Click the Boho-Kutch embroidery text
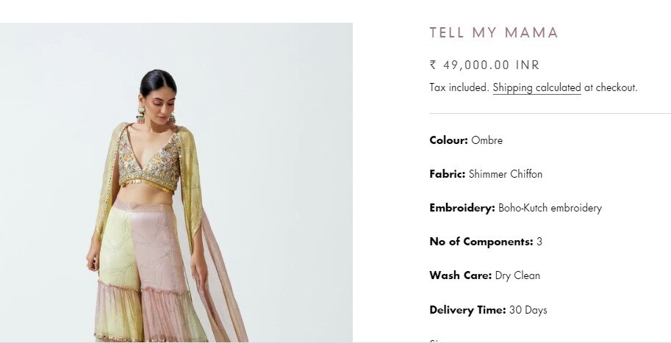 550,208
